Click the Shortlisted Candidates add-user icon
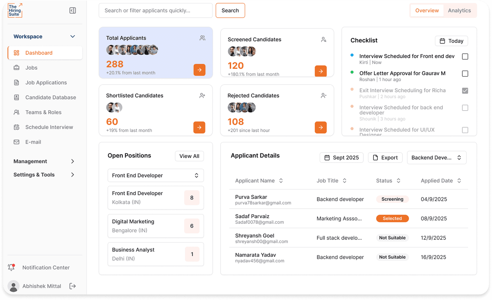This screenshot has height=300, width=492. [x=202, y=96]
